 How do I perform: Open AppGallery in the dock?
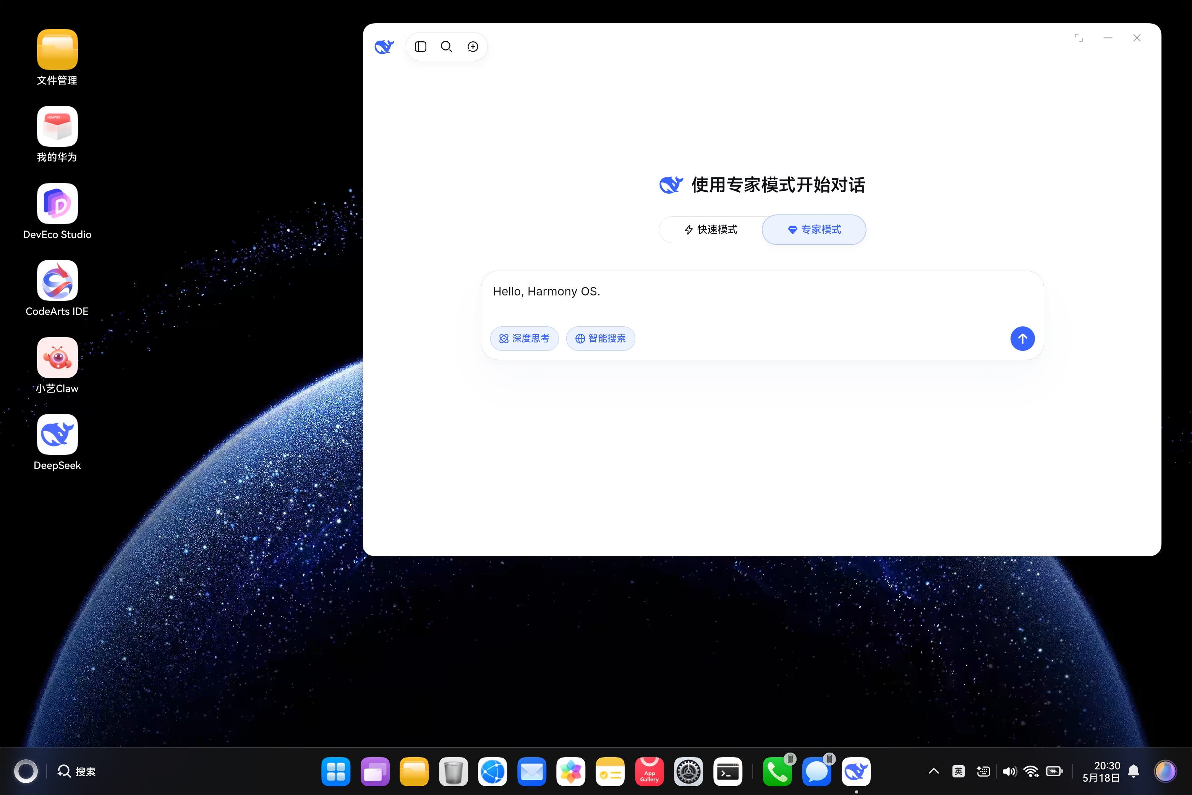tap(649, 772)
